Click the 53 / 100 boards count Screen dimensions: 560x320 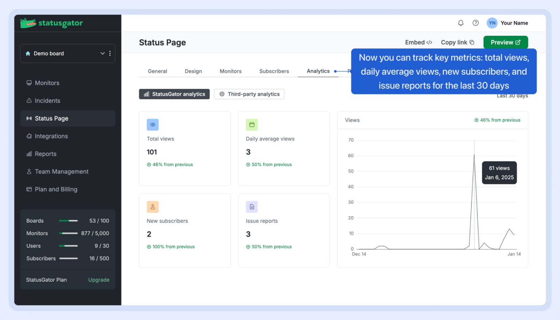(x=99, y=221)
